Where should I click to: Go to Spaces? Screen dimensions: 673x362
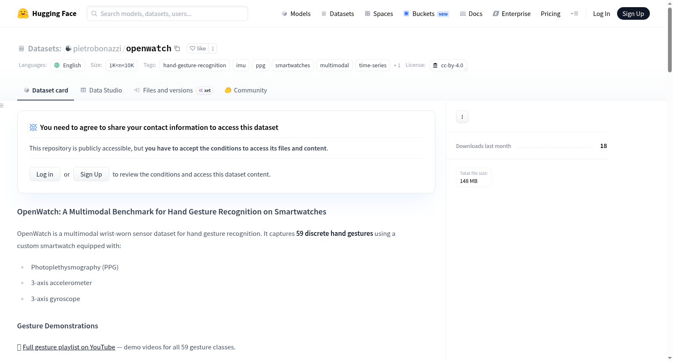click(x=379, y=13)
